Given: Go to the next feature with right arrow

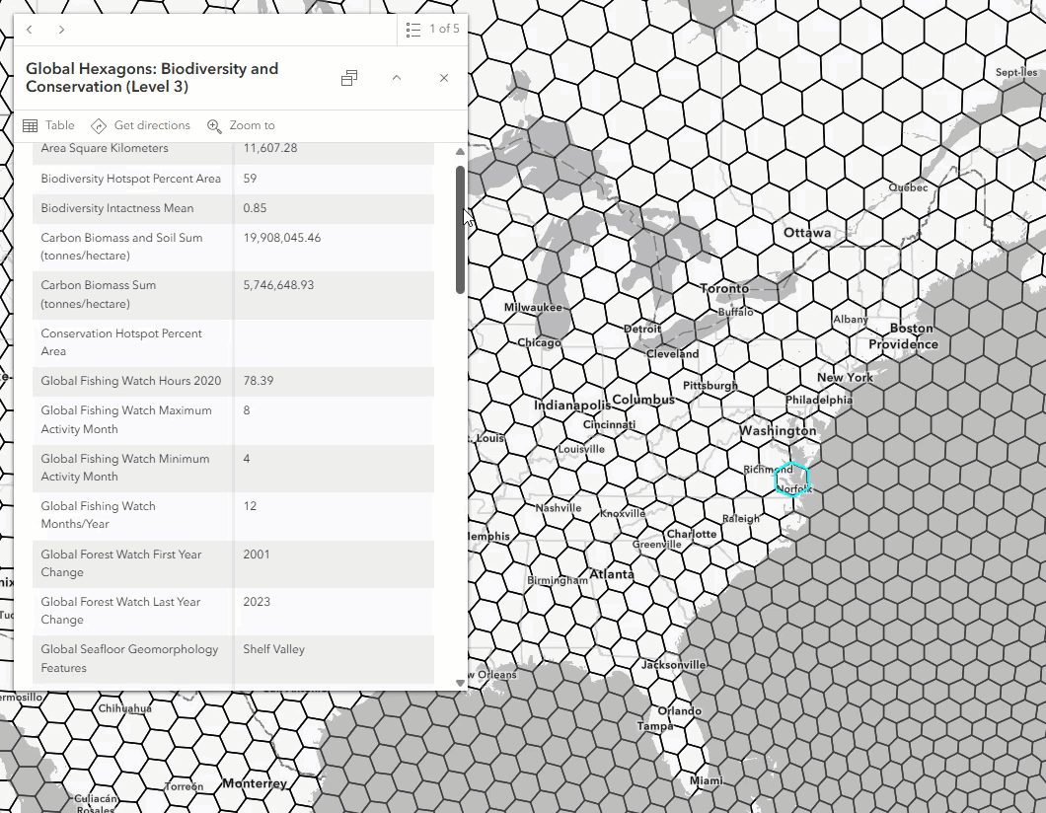Looking at the screenshot, I should pyautogui.click(x=61, y=30).
